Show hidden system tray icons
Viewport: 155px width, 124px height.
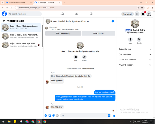pos(131,122)
